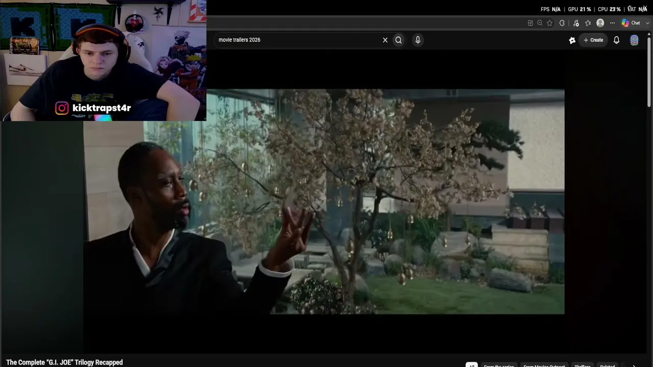The image size is (653, 367).
Task: Select the 'Related' filter chip
Action: pos(608,365)
